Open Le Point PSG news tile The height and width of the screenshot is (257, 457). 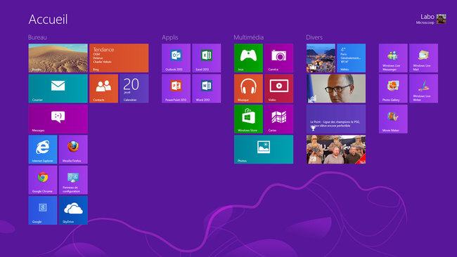pyautogui.click(x=336, y=119)
